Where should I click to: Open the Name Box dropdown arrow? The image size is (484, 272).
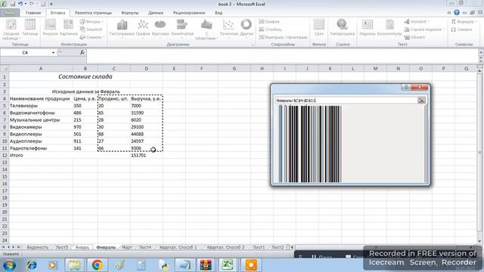(53, 53)
